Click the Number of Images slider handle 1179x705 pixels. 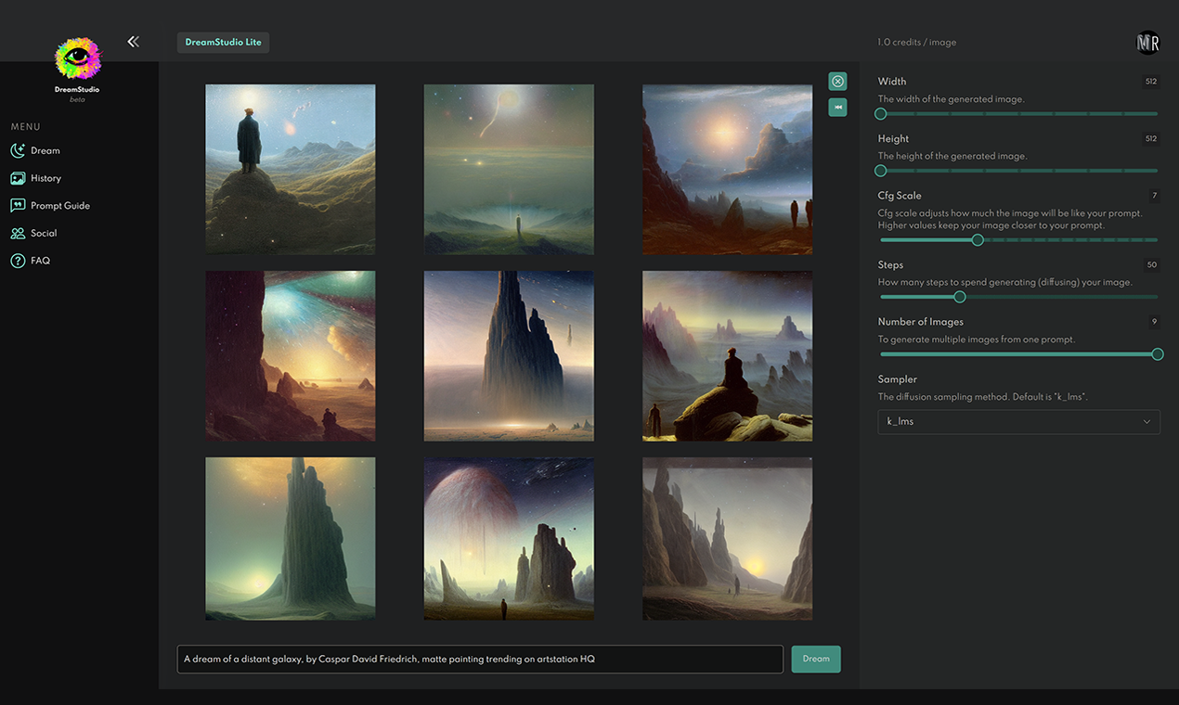(x=1158, y=354)
